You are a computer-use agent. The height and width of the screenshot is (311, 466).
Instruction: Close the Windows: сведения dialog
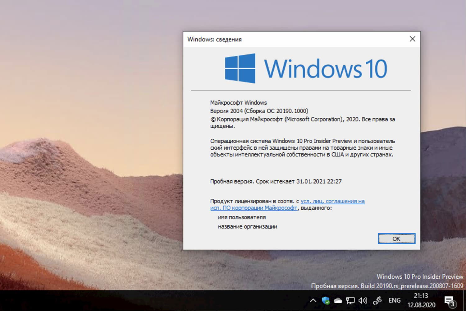coord(412,39)
